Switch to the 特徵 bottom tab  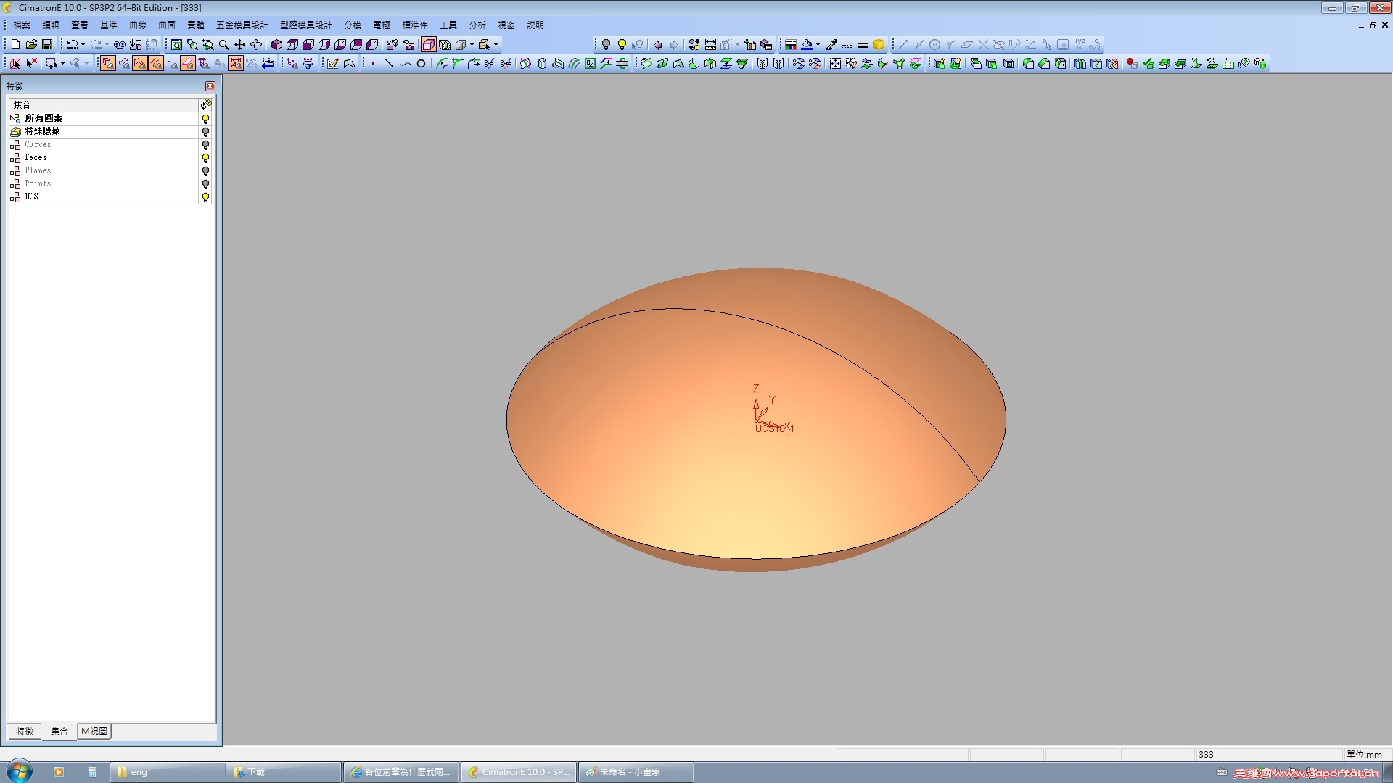[x=25, y=731]
